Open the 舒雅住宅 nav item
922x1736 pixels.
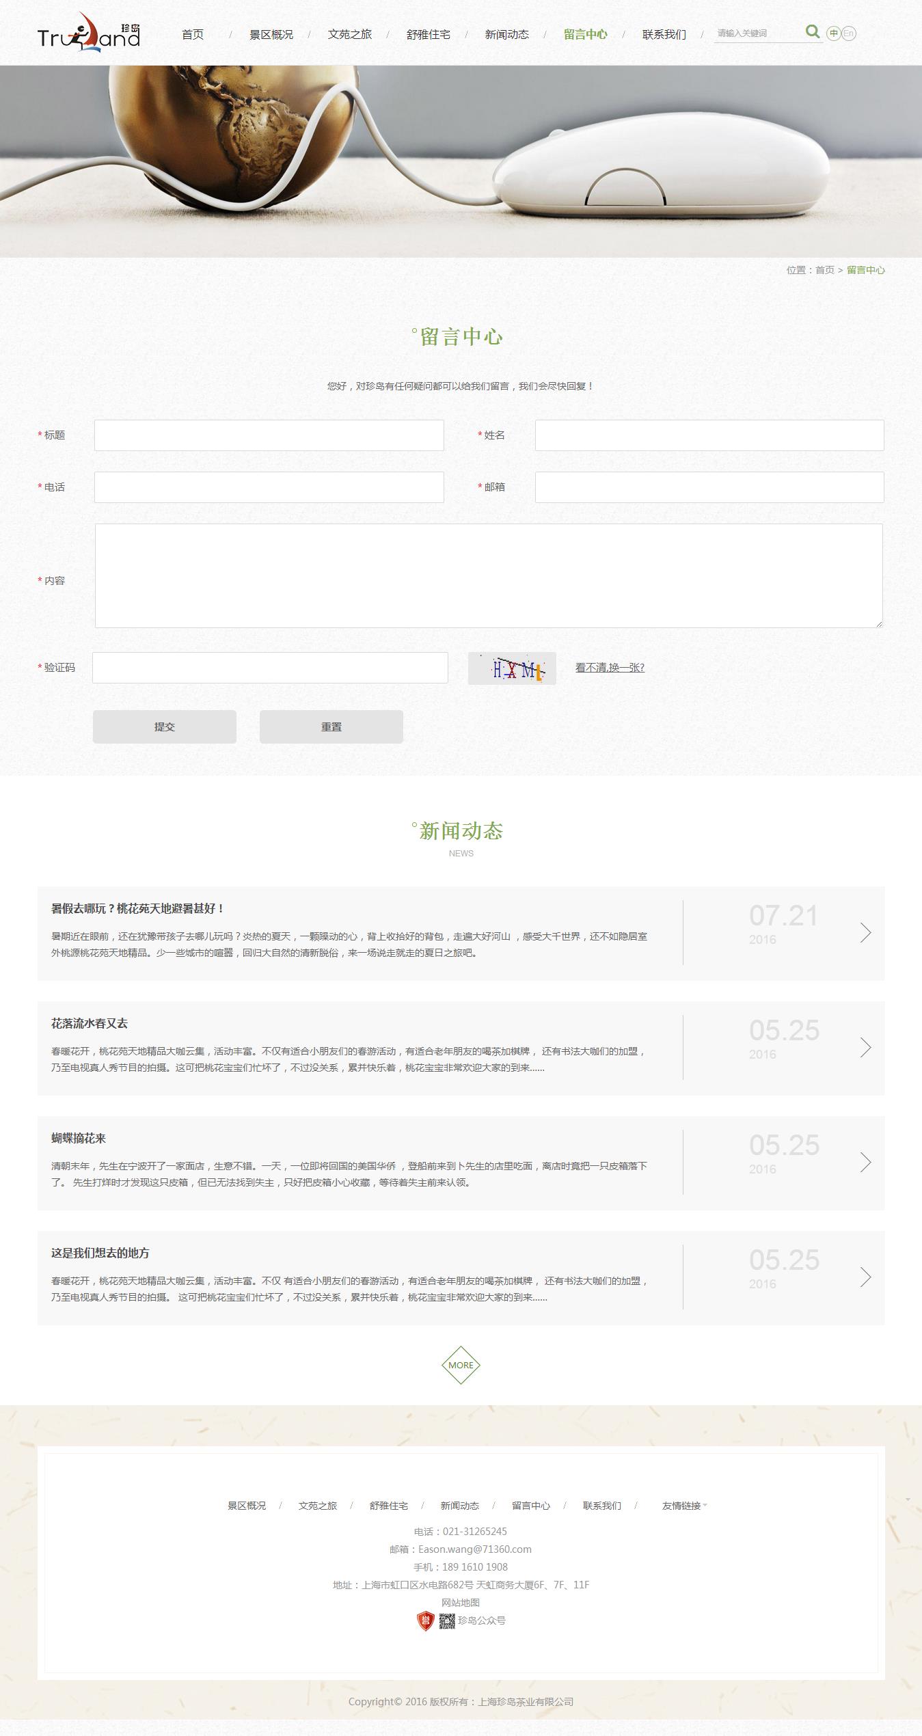[429, 34]
